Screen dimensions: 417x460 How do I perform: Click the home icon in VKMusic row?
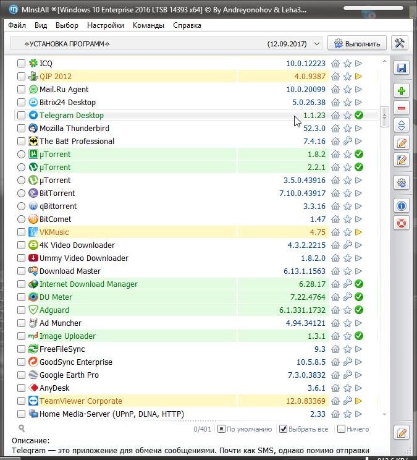pos(335,232)
